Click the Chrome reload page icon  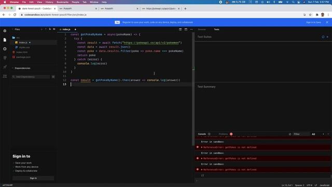15,15
